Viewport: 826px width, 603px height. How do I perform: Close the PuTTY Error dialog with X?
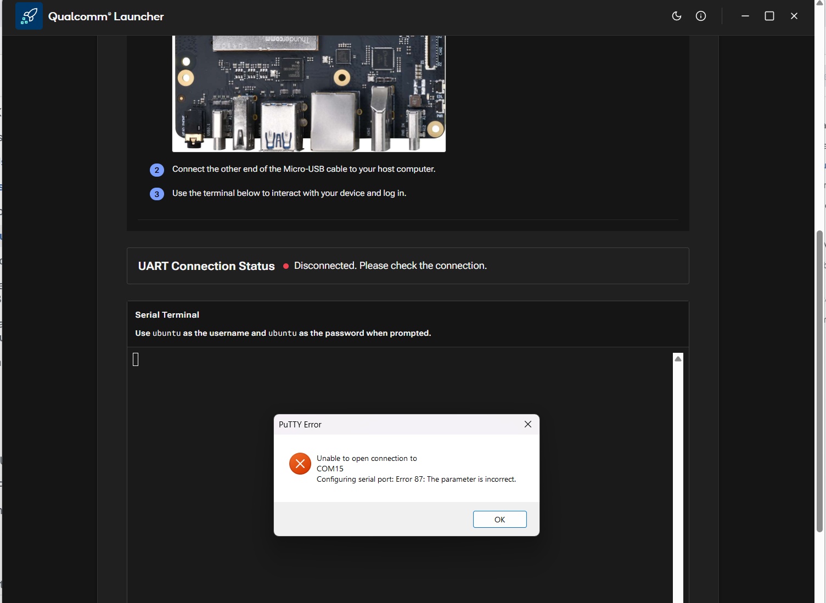tap(527, 424)
